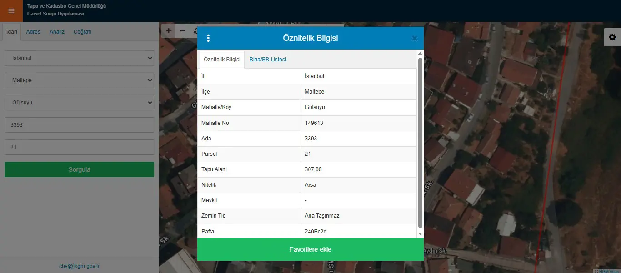Viewport: 621px width, 273px height.
Task: Open the Maltepe district dropdown
Action: click(79, 80)
